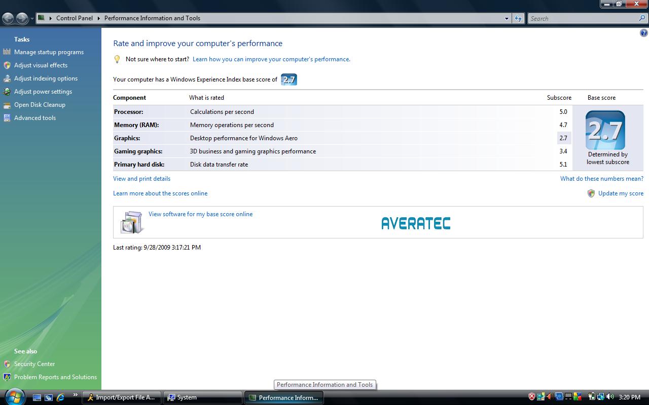
Task: Open Advanced tools in Tasks pane
Action: tap(34, 118)
